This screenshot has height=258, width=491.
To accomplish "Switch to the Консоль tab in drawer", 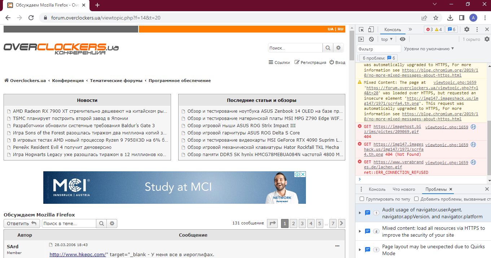I will (x=377, y=189).
